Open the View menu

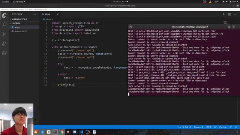22,9
